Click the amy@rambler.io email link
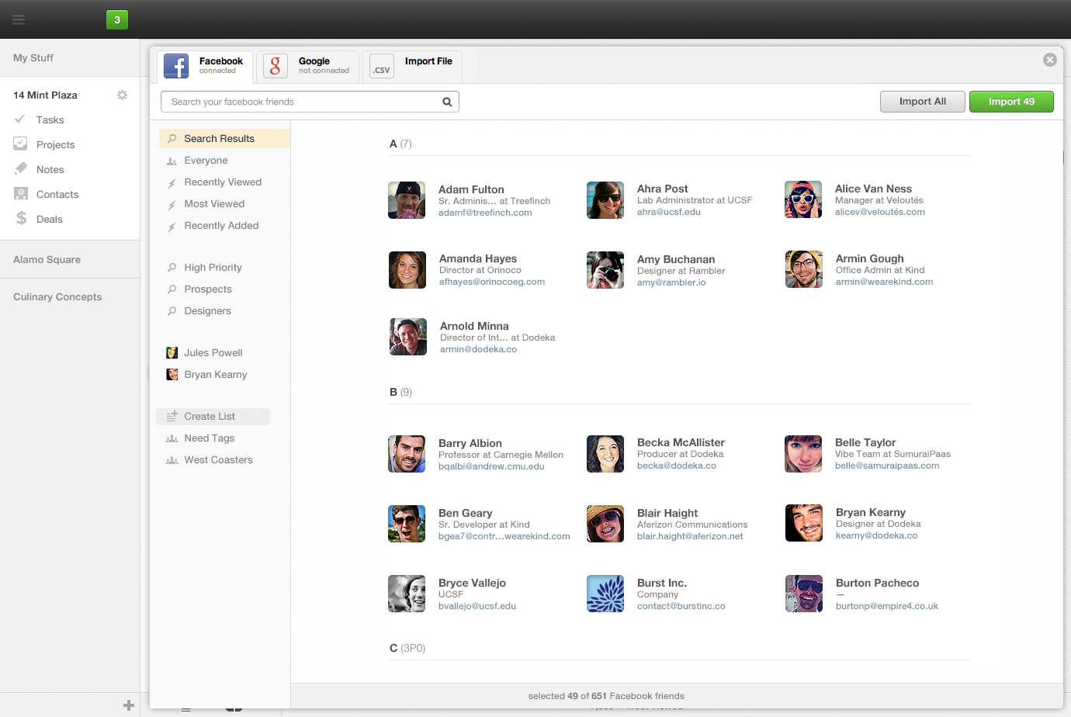Image resolution: width=1071 pixels, height=717 pixels. tap(671, 282)
